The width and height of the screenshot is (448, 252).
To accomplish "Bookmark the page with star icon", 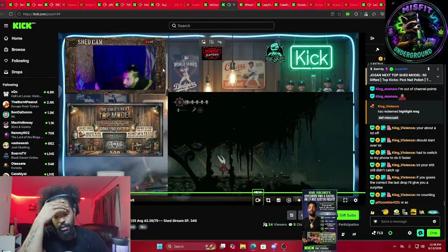I will tap(339, 14).
